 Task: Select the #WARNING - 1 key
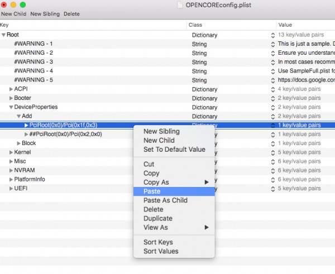pyautogui.click(x=33, y=44)
